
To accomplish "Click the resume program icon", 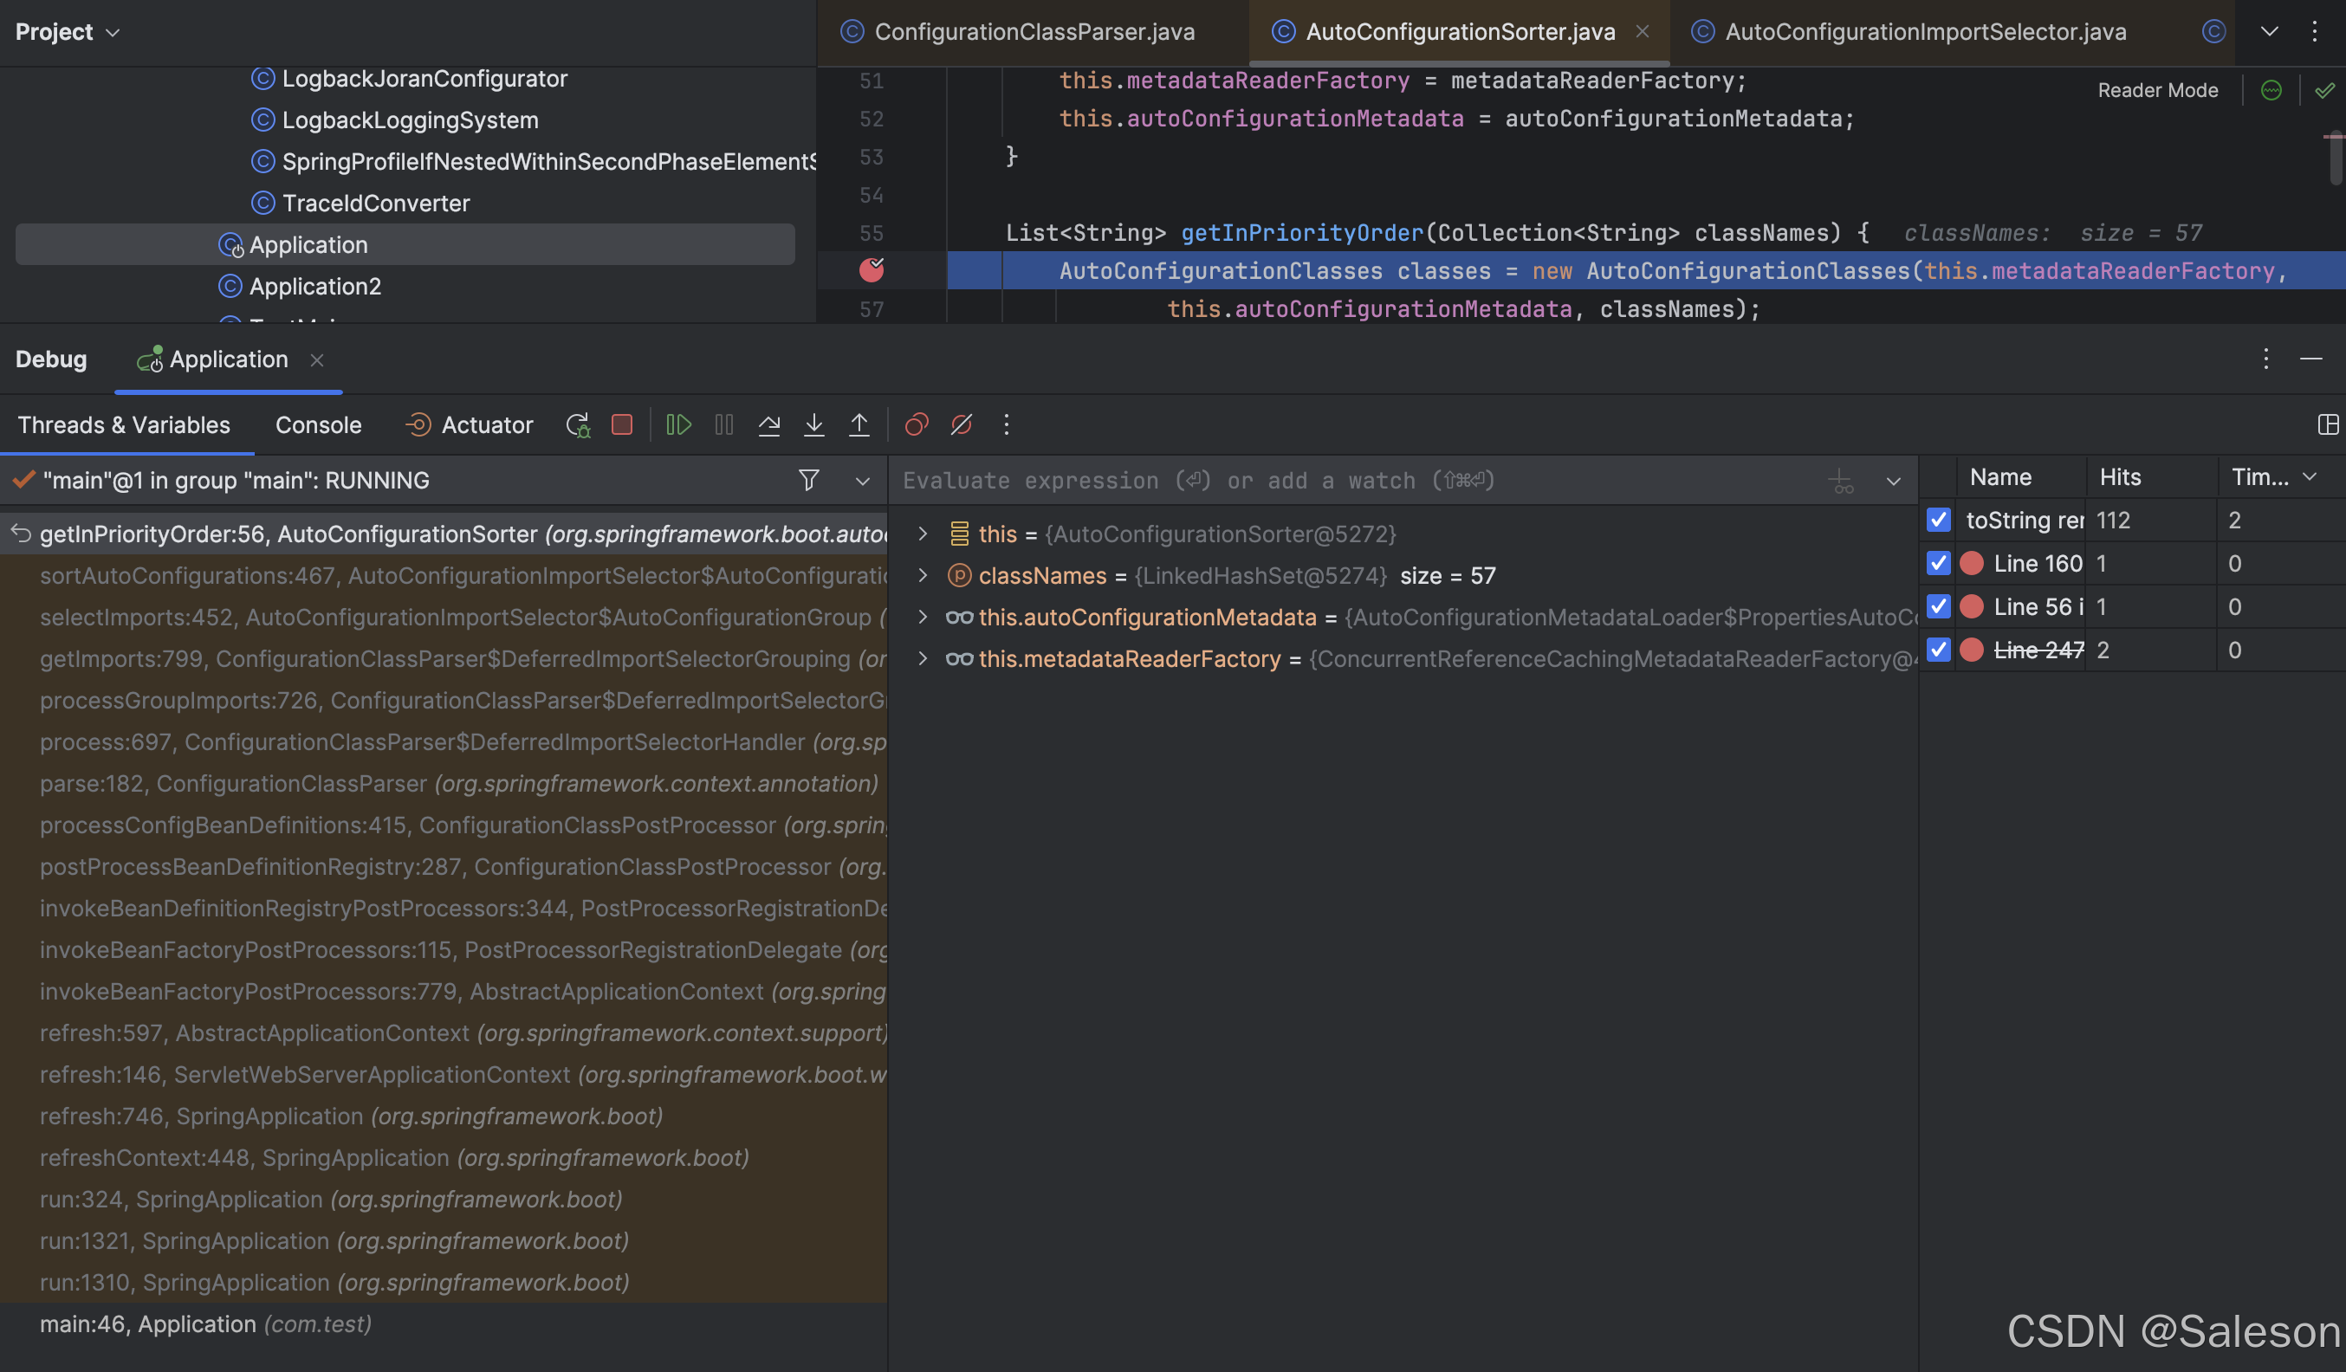I will pos(679,424).
